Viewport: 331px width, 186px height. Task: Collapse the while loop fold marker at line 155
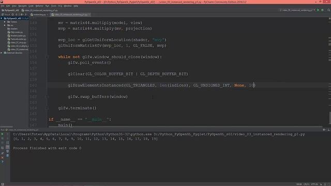47,57
